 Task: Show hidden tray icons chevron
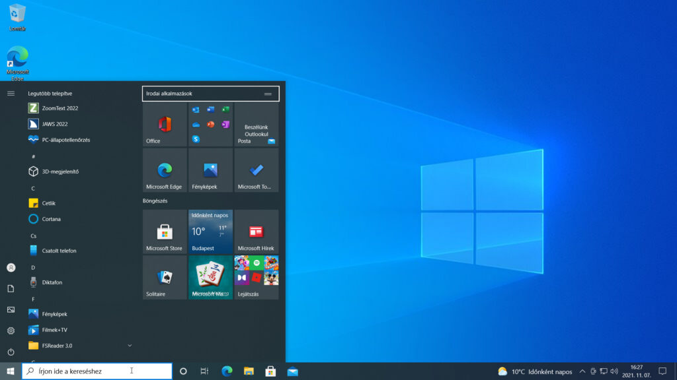pyautogui.click(x=582, y=371)
